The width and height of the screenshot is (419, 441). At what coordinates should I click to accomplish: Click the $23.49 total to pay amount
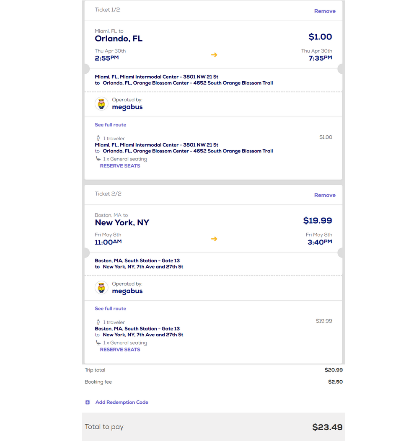[x=327, y=427]
